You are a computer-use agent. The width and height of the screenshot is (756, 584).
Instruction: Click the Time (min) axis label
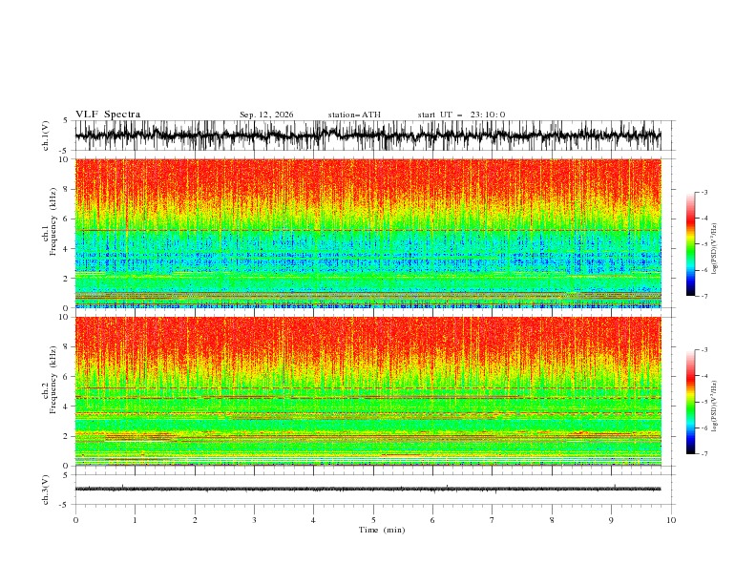tap(382, 530)
